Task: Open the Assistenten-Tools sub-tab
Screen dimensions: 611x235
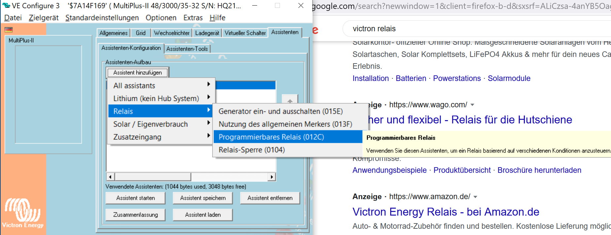Action: point(187,49)
